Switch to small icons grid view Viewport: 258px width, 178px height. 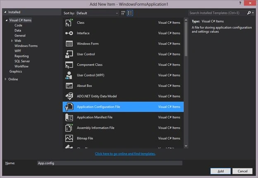[123, 13]
